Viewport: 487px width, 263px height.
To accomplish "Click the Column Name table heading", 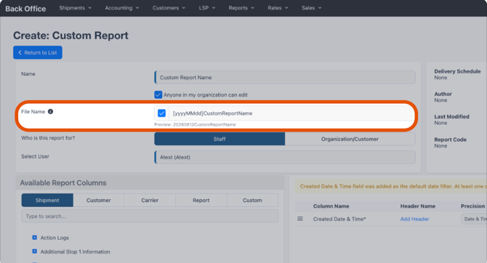I will coord(331,206).
